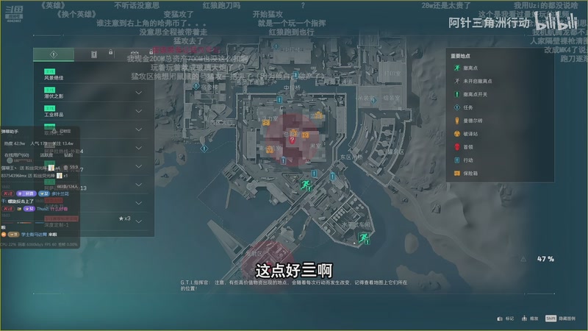Click the second 关注 button beside Thusz
This screenshot has height=331, width=588.
[7, 209]
